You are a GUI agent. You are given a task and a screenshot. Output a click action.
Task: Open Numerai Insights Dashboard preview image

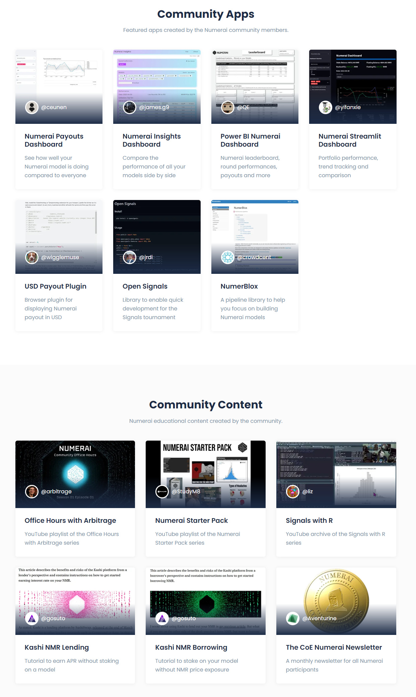point(157,87)
